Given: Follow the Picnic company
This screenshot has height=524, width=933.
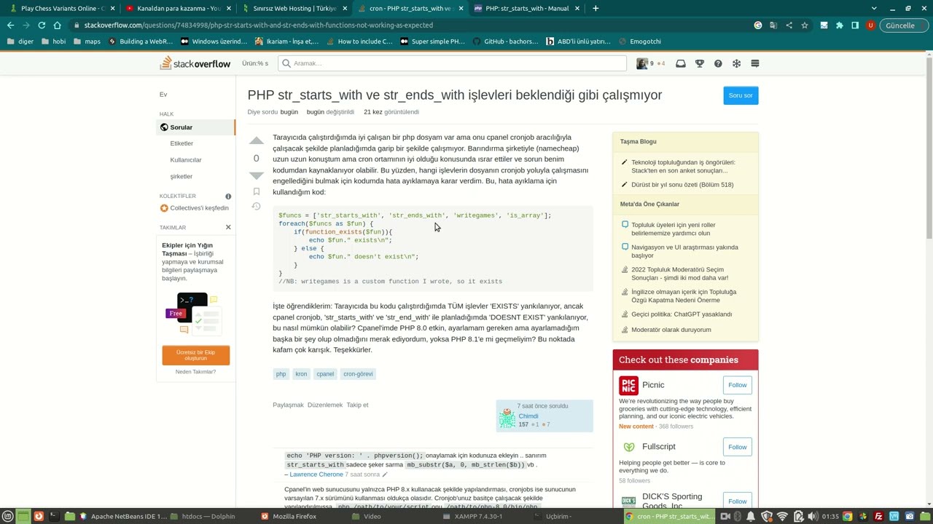Looking at the screenshot, I should (737, 385).
